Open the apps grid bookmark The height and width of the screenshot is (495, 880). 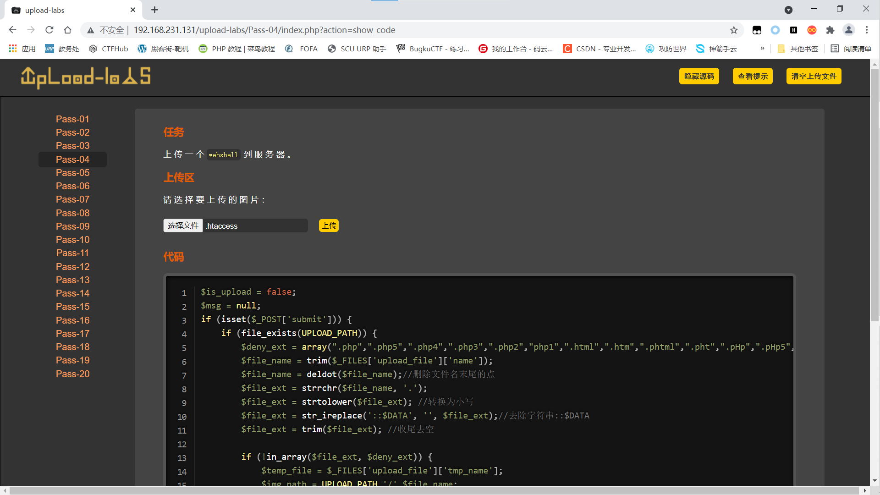(22, 49)
